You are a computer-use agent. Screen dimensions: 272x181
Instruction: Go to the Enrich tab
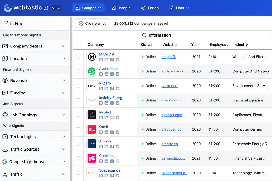pyautogui.click(x=150, y=8)
